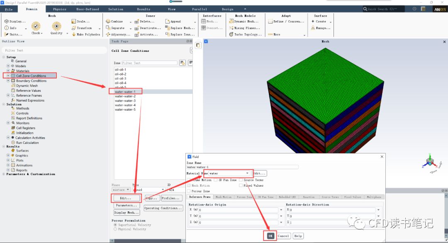This screenshot has width=448, height=243.
Task: Expand the Graphics tree node
Action: click(x=8, y=156)
